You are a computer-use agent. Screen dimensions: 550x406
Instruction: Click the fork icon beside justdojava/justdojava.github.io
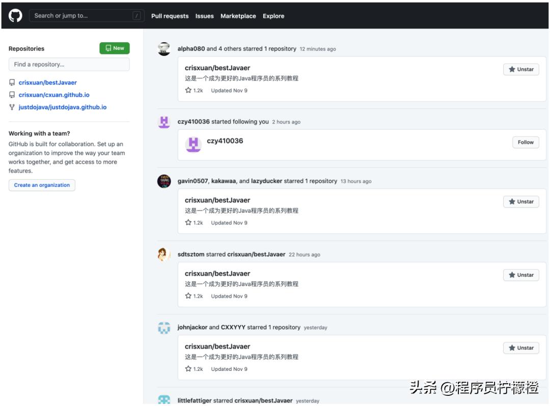pos(12,107)
